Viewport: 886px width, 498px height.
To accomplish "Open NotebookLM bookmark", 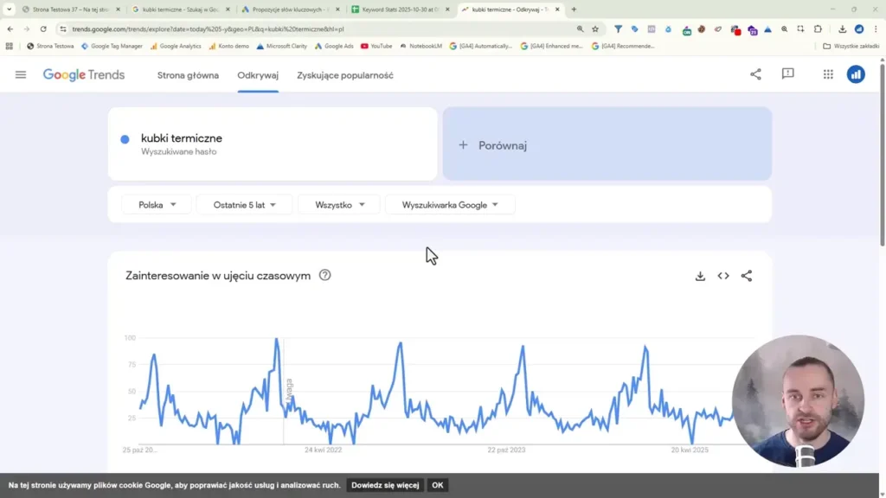I will [421, 47].
